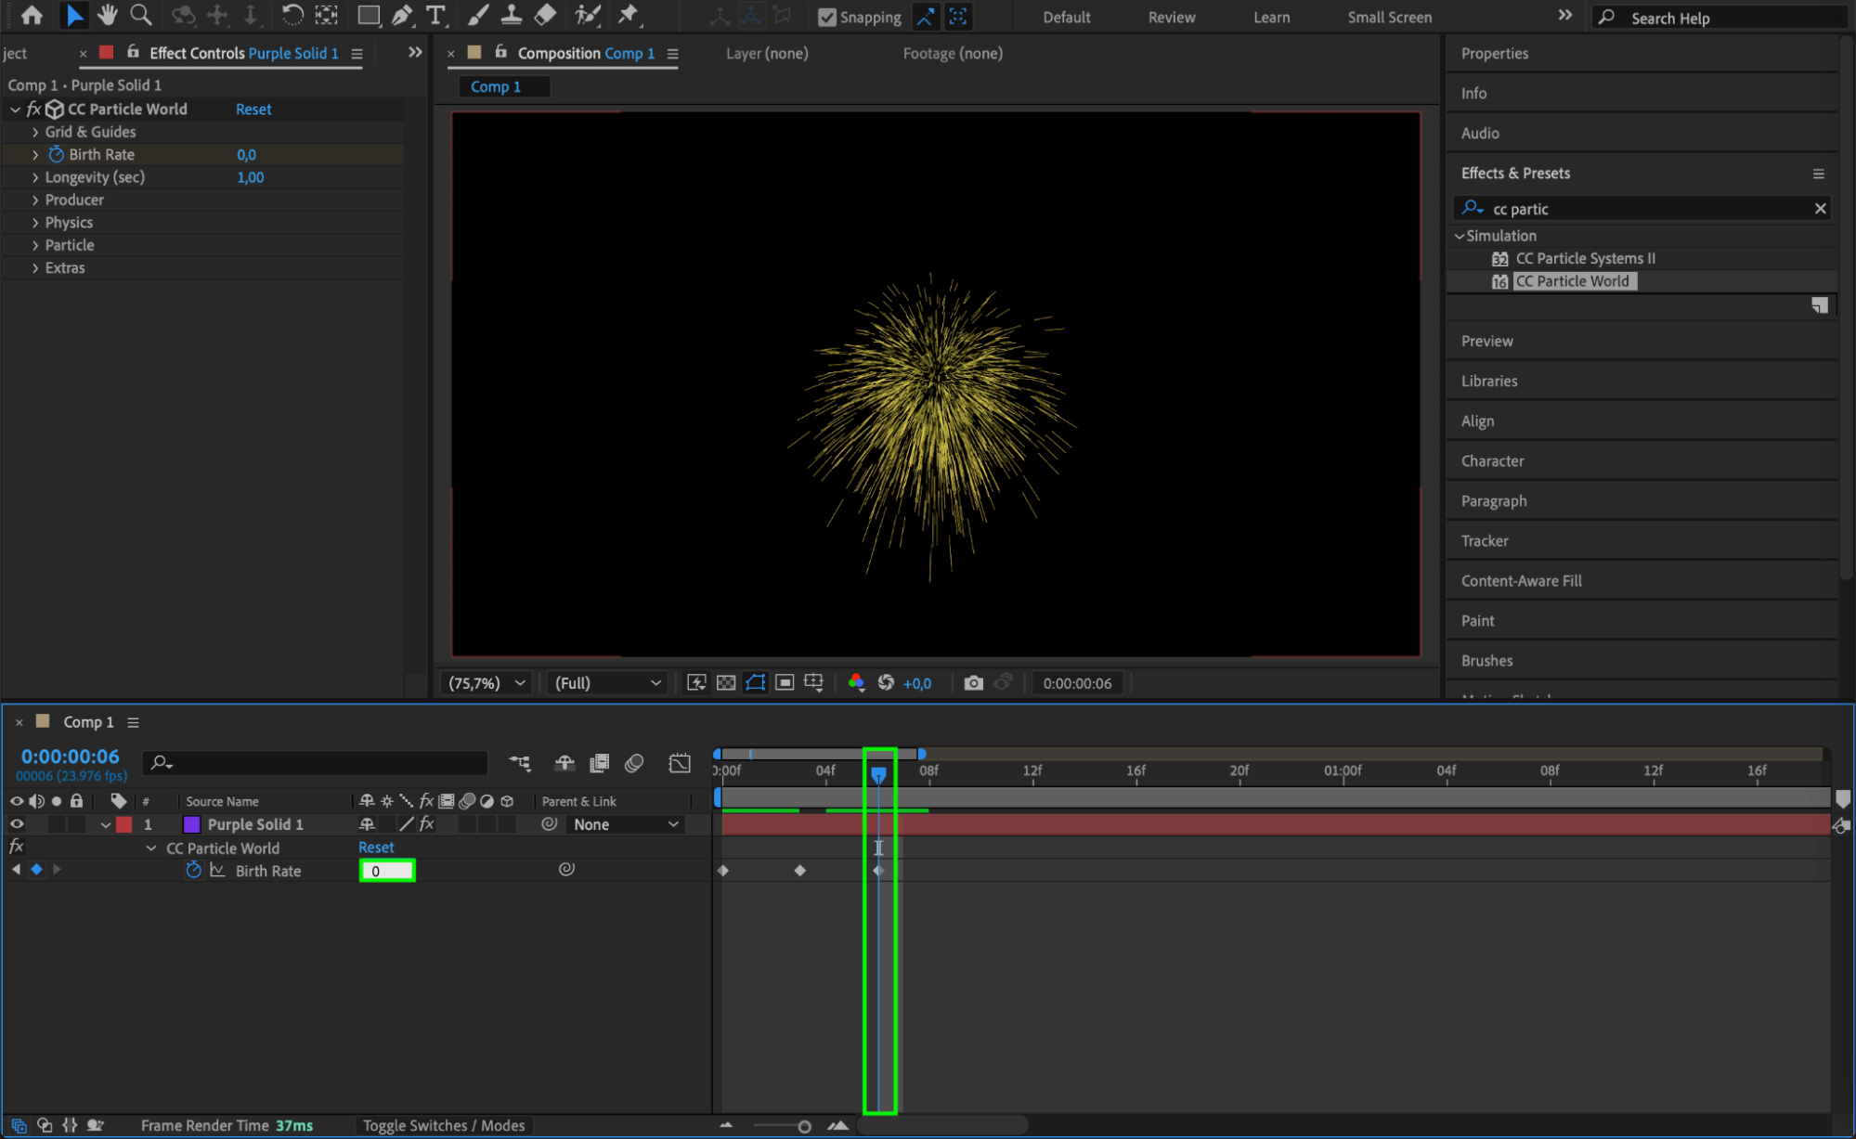Hide the Purple Solid 1 layer
This screenshot has width=1856, height=1139.
click(17, 824)
